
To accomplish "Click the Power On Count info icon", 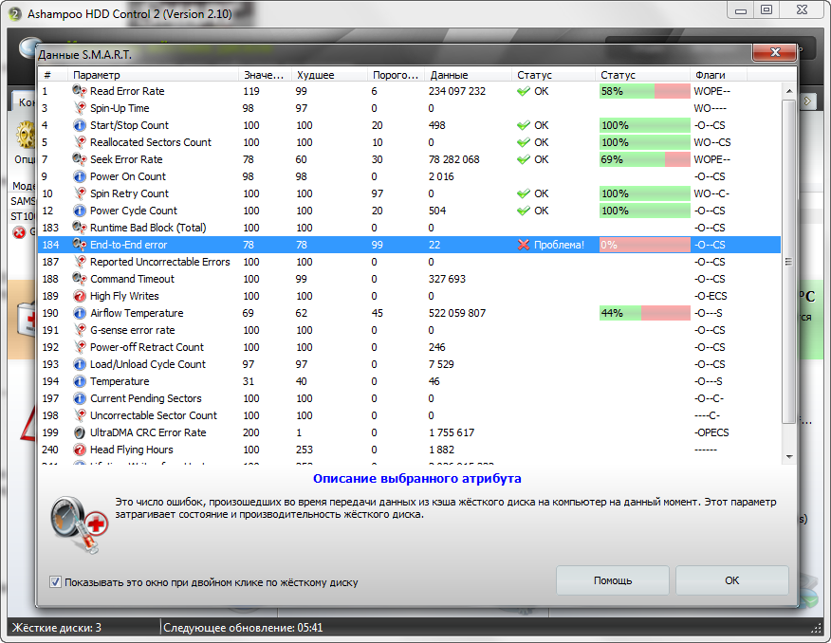I will (80, 176).
